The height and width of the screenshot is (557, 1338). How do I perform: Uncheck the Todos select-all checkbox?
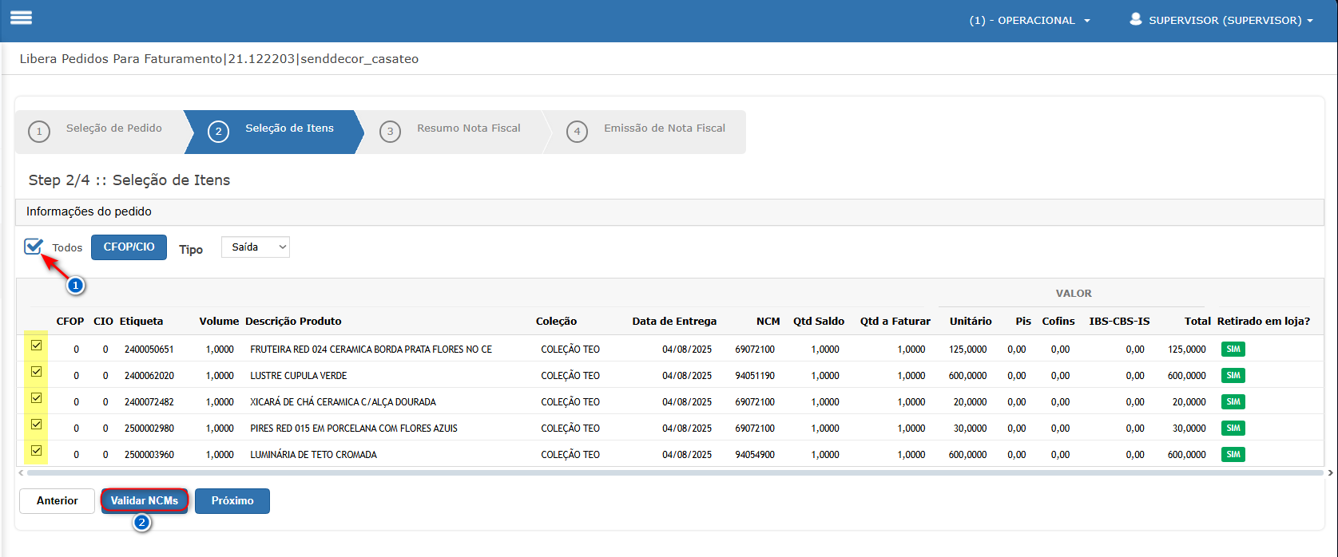[x=33, y=247]
